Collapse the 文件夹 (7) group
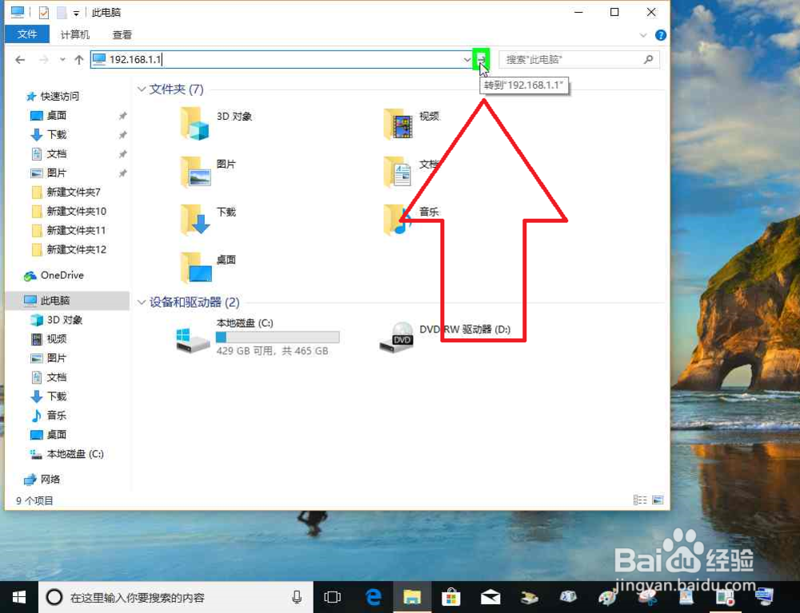The width and height of the screenshot is (800, 613). (x=142, y=90)
